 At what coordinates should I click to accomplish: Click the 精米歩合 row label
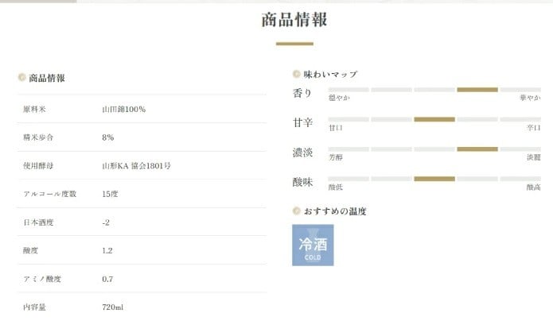(x=37, y=137)
